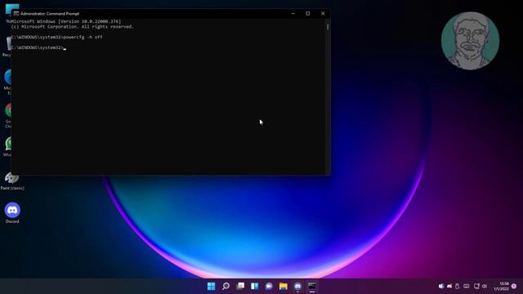Viewport: 523px width, 294px height.
Task: Select the Command Prompt taskbar icon
Action: (x=312, y=286)
